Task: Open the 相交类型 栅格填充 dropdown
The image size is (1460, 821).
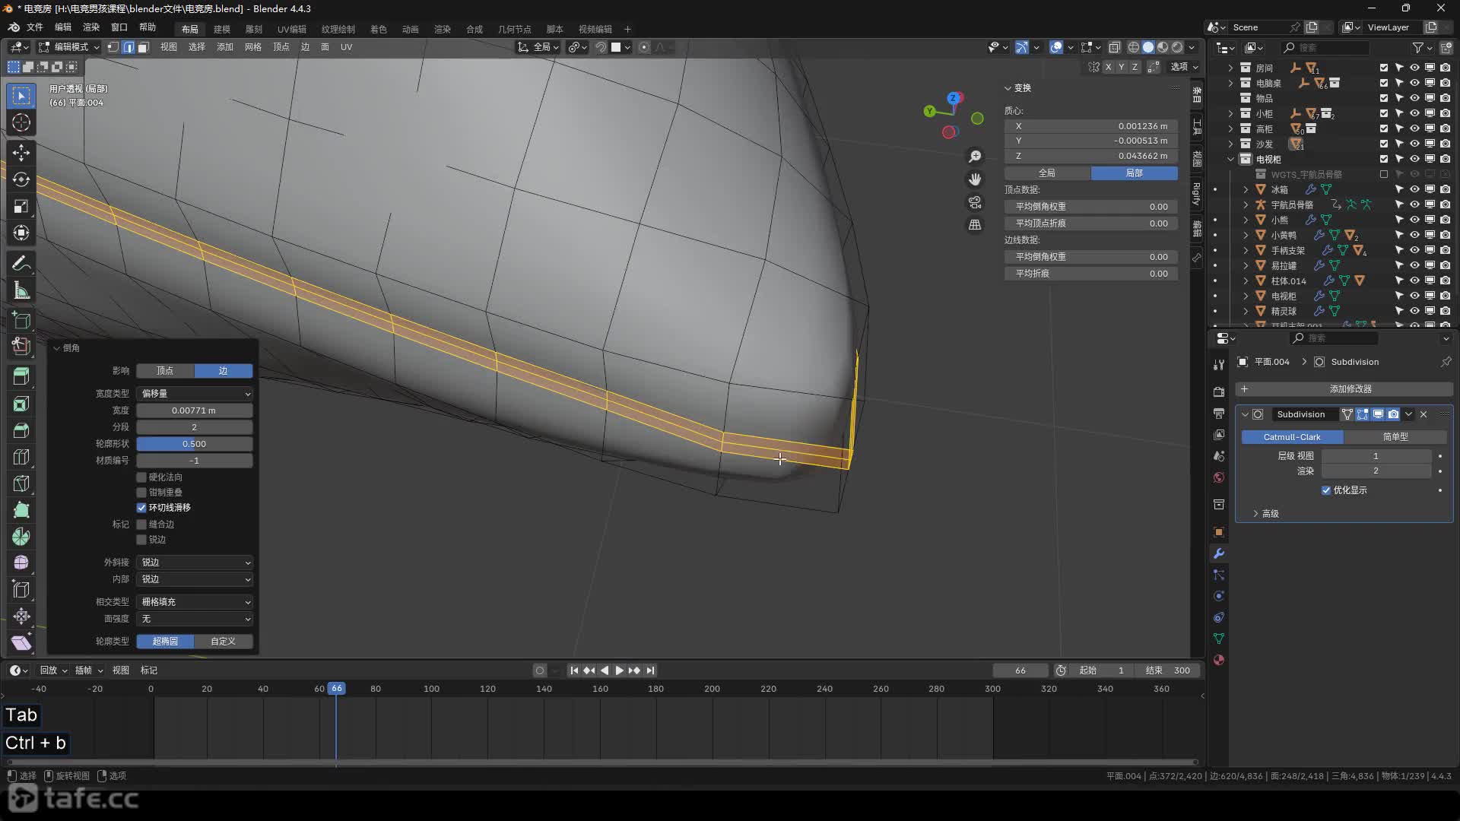Action: click(195, 602)
